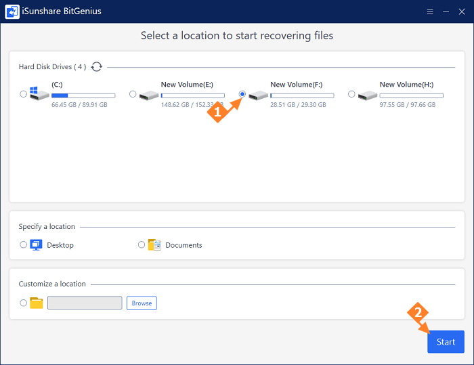Click the 66.45 GB / 89.91 GB text

pyautogui.click(x=79, y=105)
